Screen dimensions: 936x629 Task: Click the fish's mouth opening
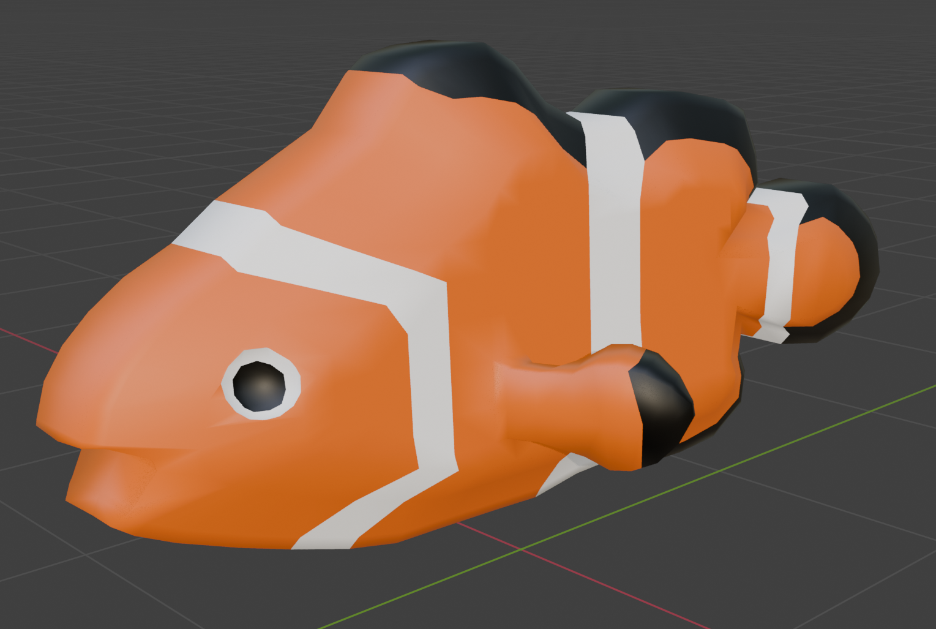(122, 452)
